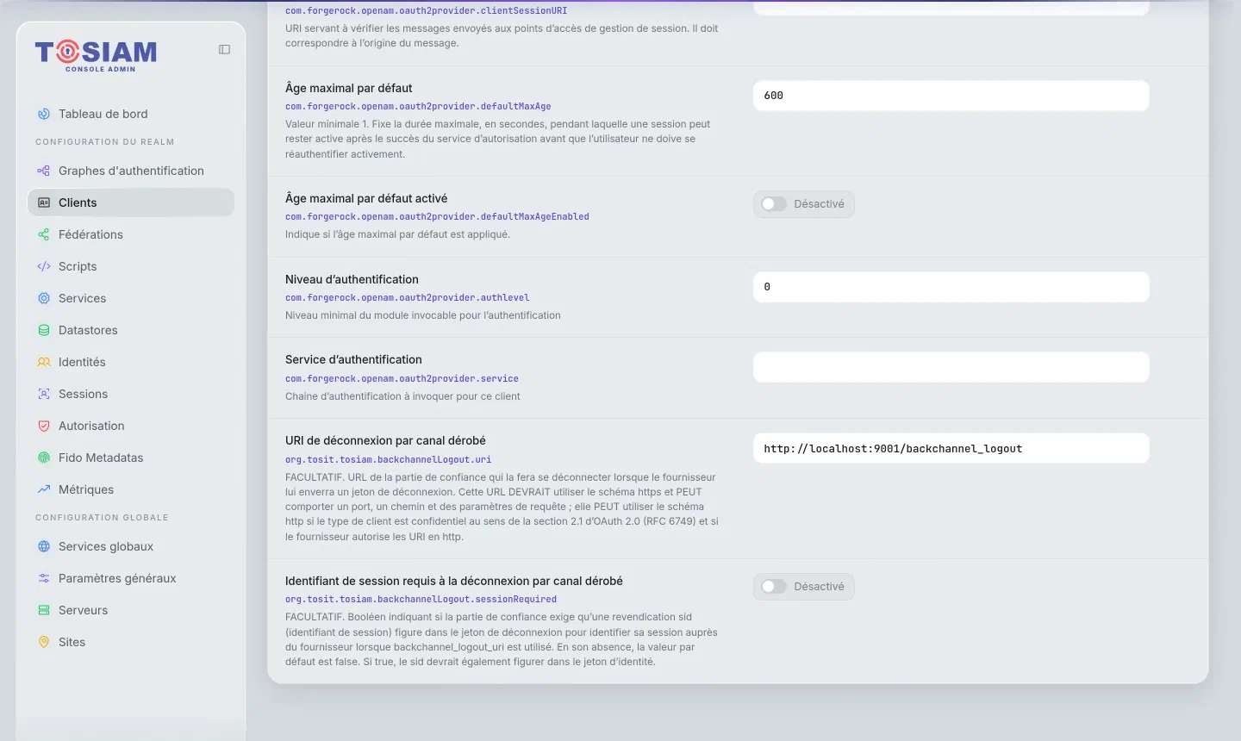Go to Sessions management
Screen dimensions: 1241x741
point(131,394)
